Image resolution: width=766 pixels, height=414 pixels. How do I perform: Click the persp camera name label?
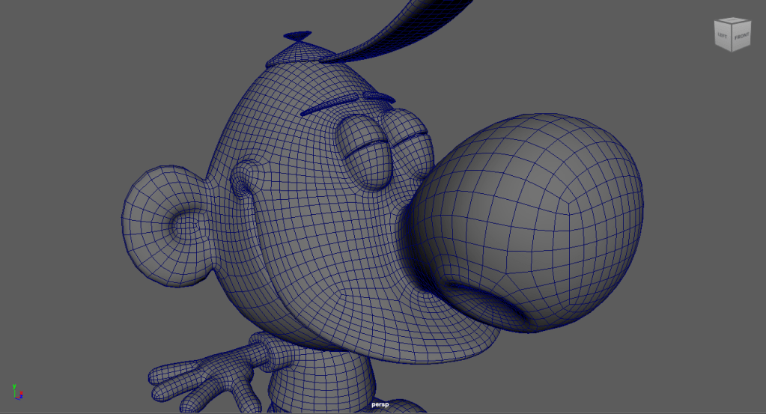381,405
